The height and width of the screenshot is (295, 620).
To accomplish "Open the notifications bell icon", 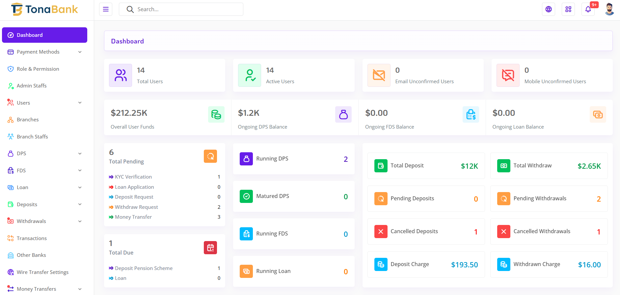I will 588,9.
